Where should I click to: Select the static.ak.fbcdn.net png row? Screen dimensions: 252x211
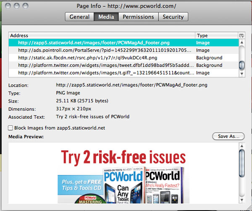123,58
